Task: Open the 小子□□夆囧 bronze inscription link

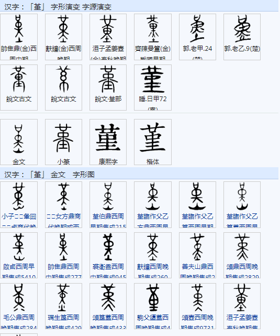Action: (19, 216)
